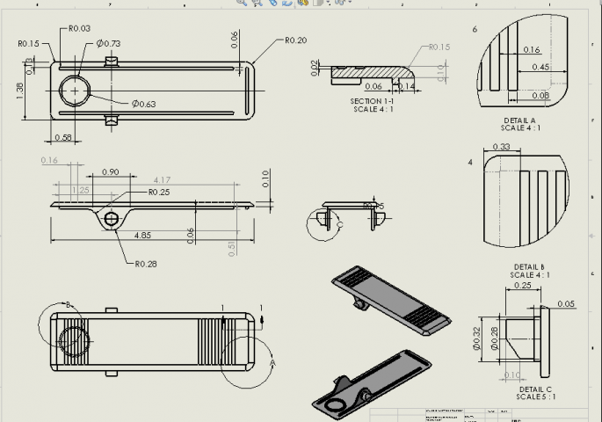Click the DETAIL B view label

point(530,266)
